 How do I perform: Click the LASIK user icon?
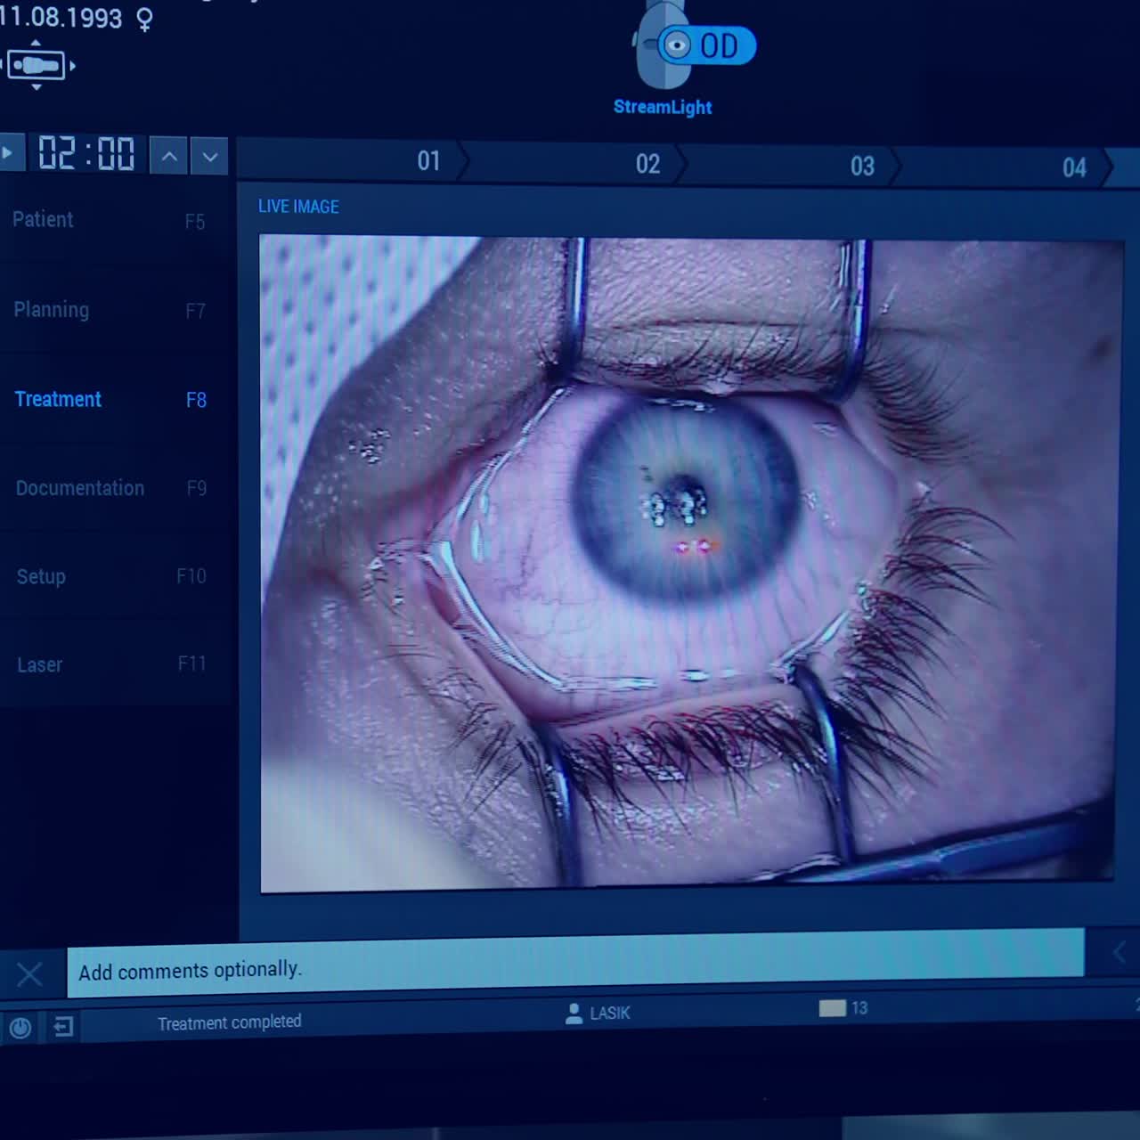click(x=574, y=1014)
